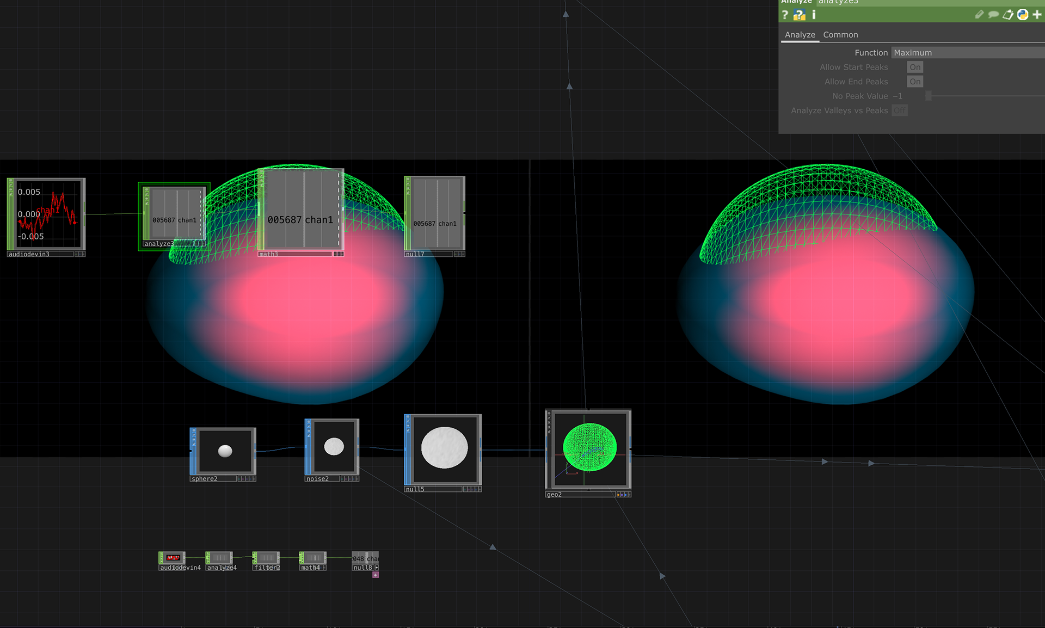
Task: Switch to the Common tab
Action: coord(840,35)
